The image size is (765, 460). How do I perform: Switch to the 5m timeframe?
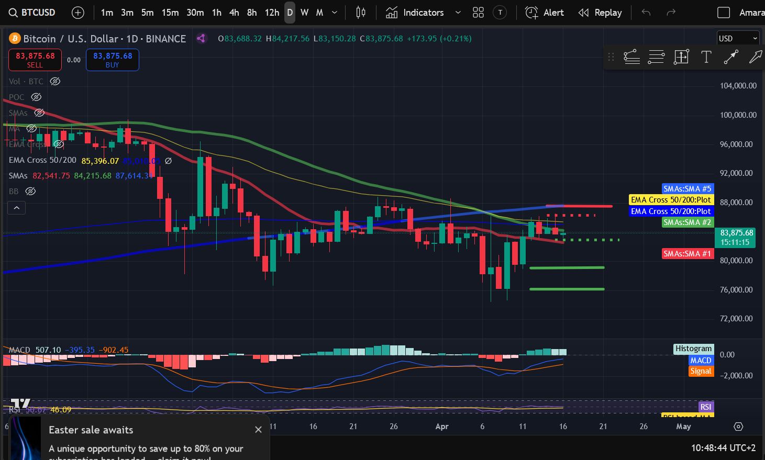click(x=147, y=13)
